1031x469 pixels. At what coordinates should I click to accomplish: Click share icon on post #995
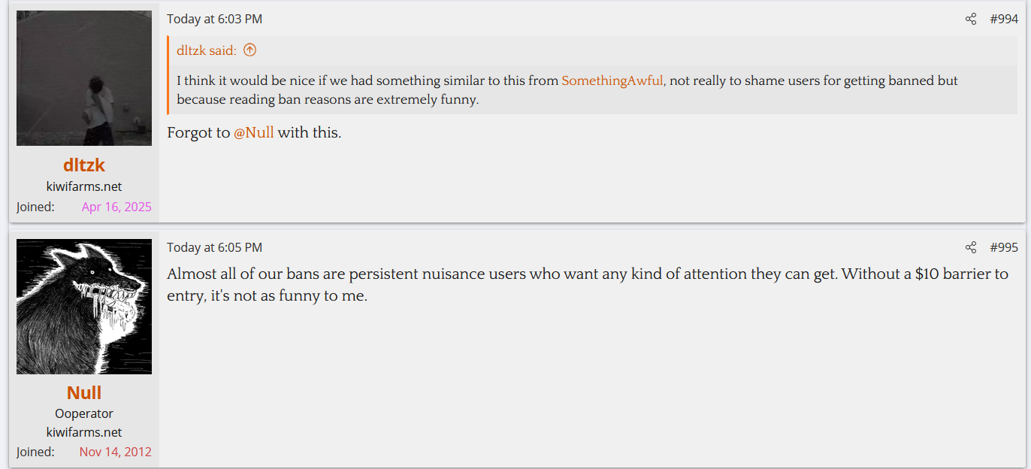pos(971,248)
